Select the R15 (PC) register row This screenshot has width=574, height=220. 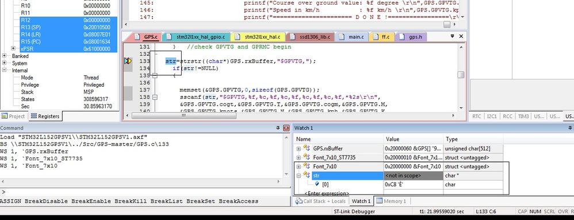click(x=68, y=42)
